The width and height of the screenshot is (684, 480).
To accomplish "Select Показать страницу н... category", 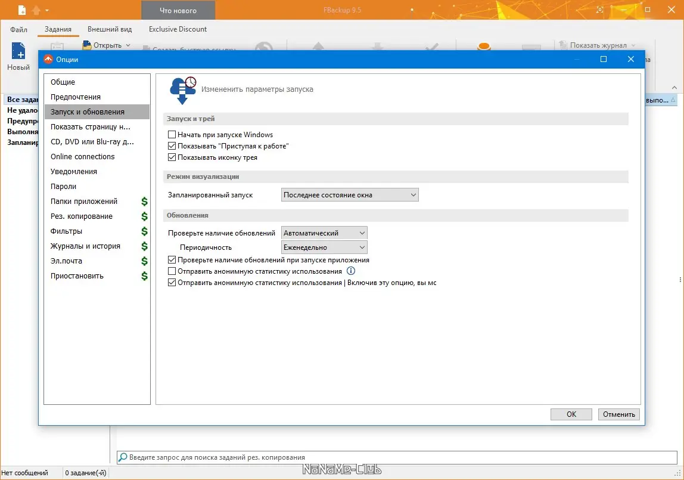I will [97, 126].
